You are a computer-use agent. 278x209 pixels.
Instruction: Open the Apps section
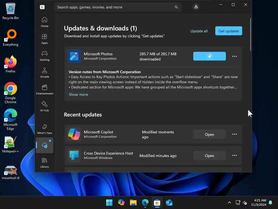45,39
